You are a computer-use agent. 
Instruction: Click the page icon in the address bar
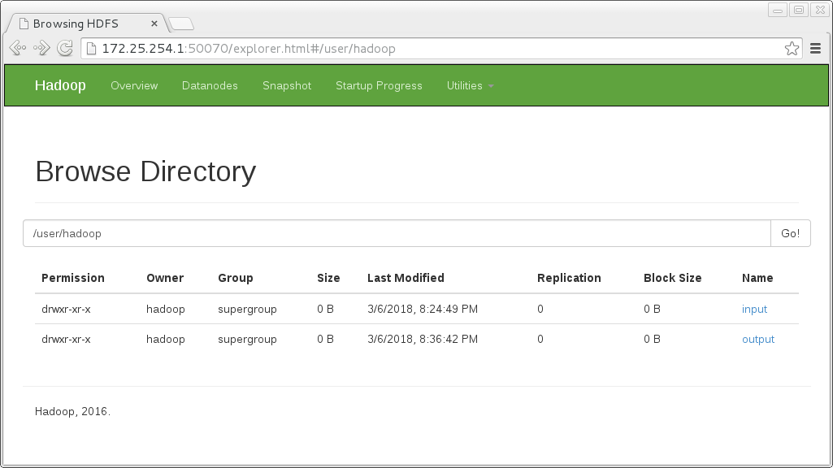pos(91,49)
